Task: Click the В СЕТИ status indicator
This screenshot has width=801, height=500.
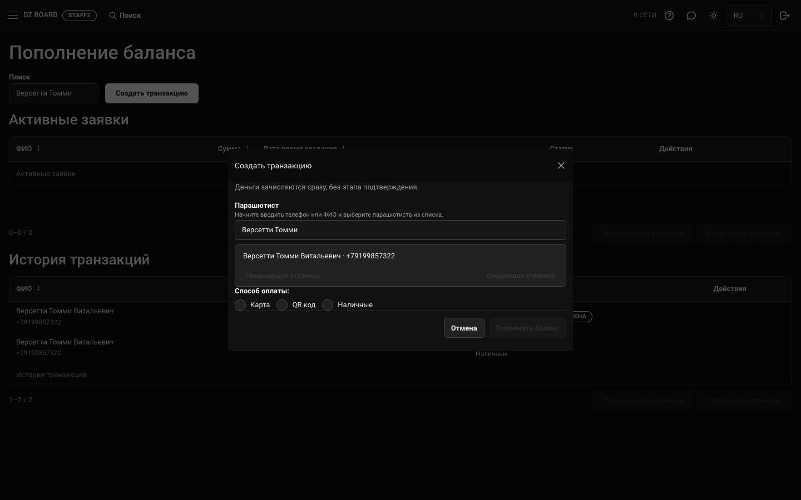Action: (645, 16)
